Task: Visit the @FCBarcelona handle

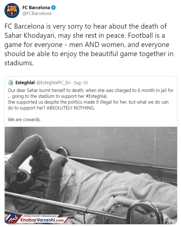Action: [37, 13]
